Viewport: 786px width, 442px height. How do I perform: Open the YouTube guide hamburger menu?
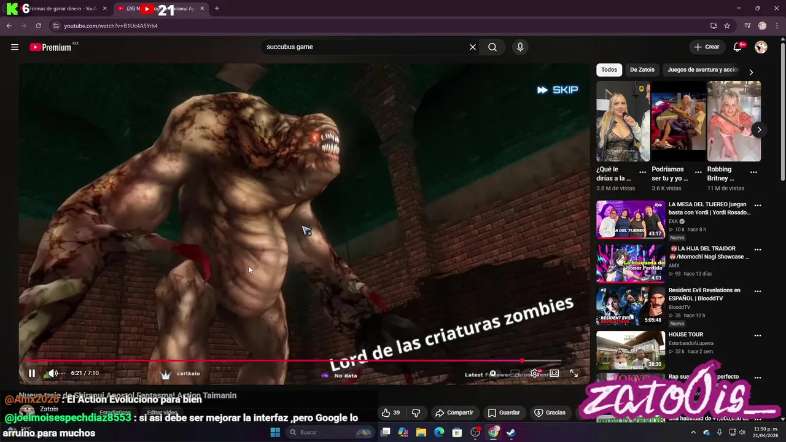(x=15, y=47)
